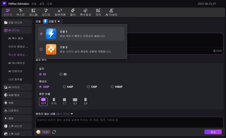Open 녹화 recording sidebar section
This screenshot has height=138, width=226.
tap(17, 103)
